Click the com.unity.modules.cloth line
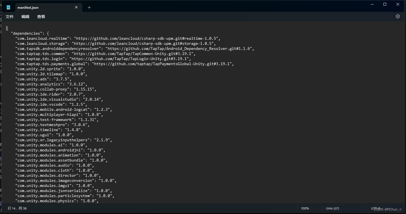406x214 pixels. tap(55, 170)
